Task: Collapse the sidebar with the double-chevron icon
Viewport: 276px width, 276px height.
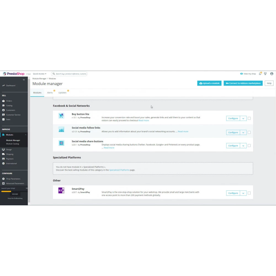Action: point(24,80)
